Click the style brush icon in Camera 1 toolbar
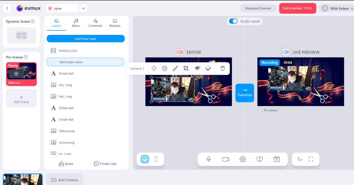This screenshot has width=354, height=185. click(x=175, y=69)
